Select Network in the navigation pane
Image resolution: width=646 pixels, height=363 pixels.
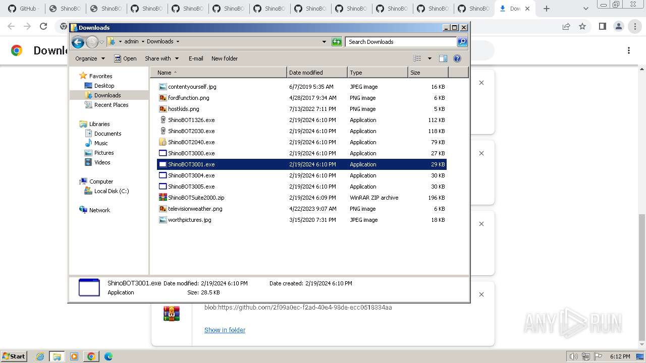point(99,210)
